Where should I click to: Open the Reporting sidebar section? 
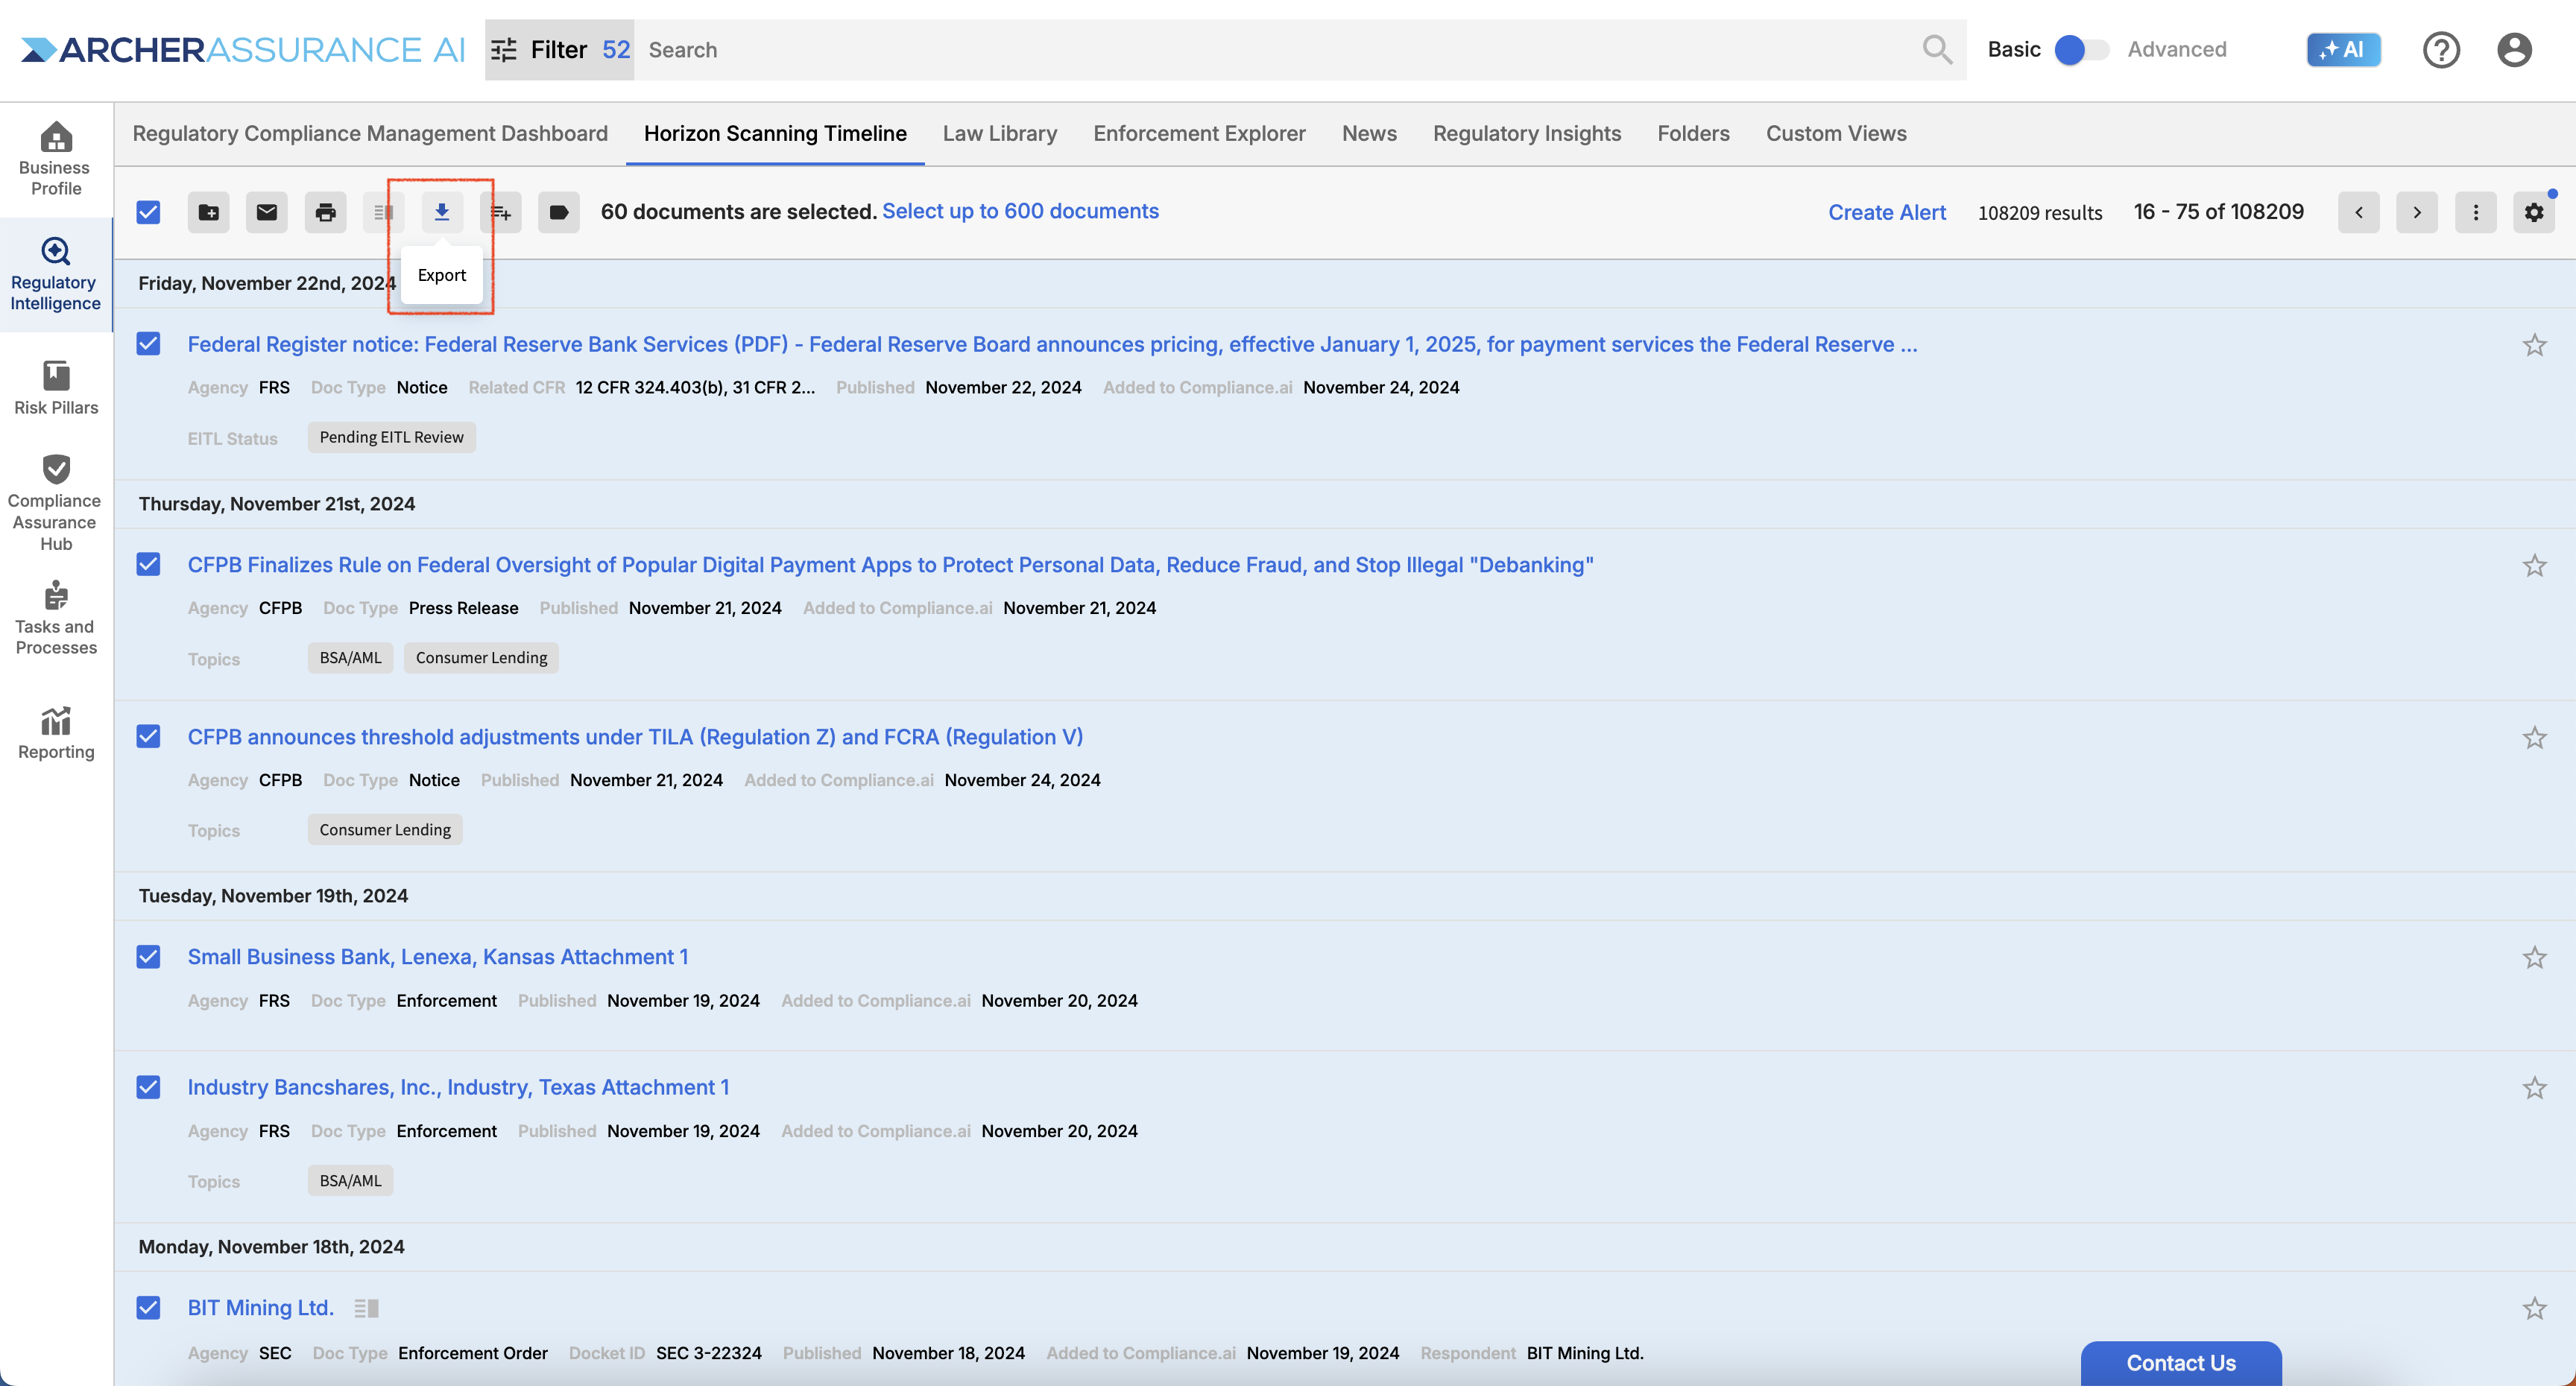click(x=56, y=733)
